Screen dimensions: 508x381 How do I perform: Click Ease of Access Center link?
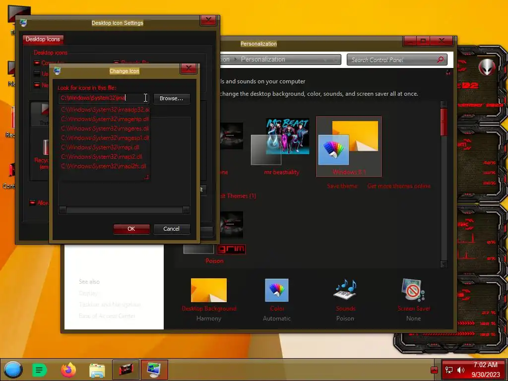107,316
